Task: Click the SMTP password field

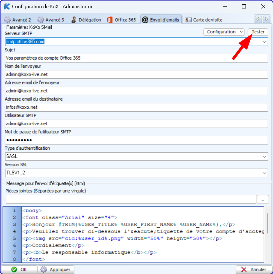Action: tap(137, 140)
